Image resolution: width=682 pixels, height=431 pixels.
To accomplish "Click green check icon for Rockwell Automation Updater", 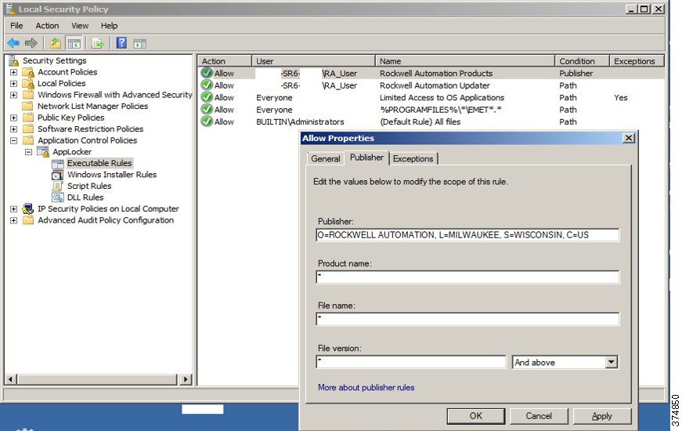I will pyautogui.click(x=207, y=85).
